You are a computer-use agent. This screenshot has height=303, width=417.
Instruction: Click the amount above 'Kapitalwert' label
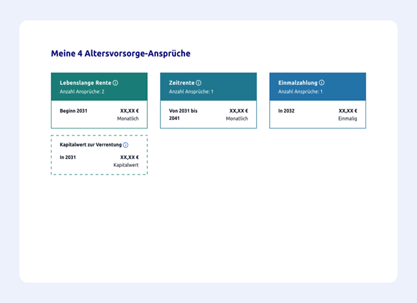coord(129,157)
